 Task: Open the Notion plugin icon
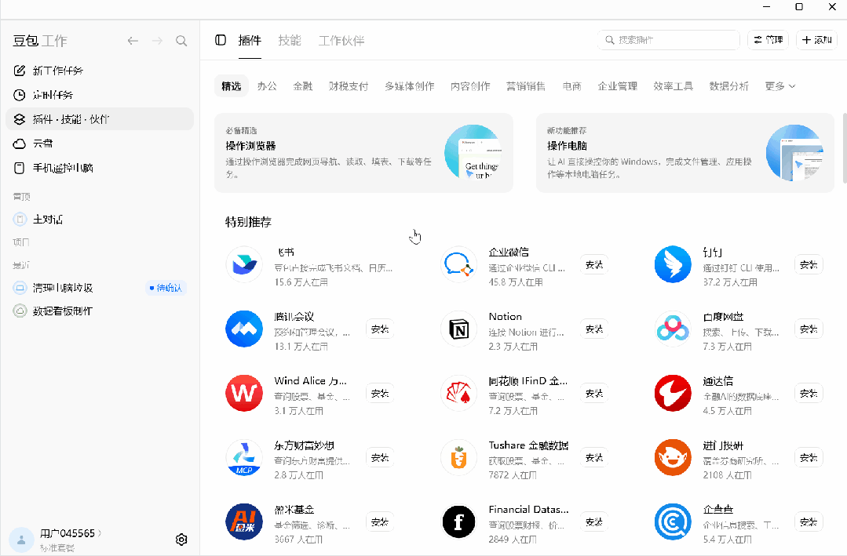(458, 329)
